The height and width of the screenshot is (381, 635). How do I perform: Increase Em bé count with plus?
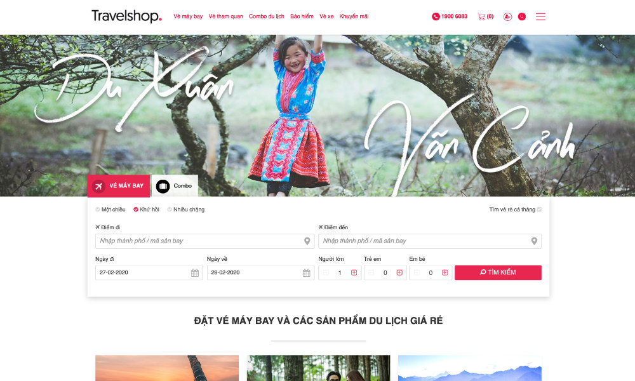(x=444, y=272)
